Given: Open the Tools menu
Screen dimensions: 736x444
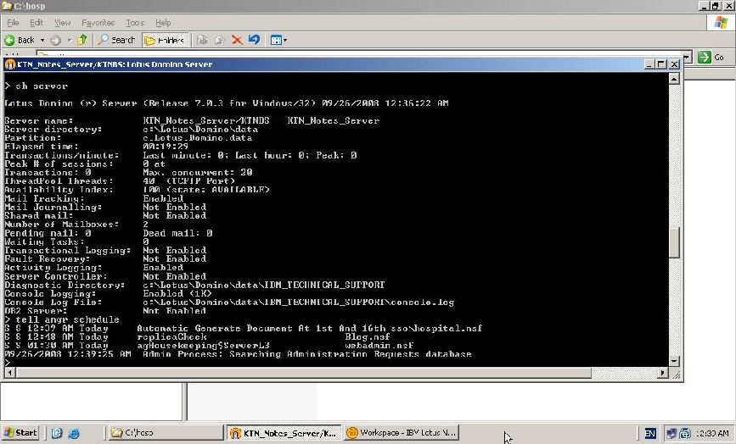Looking at the screenshot, I should click(x=135, y=23).
